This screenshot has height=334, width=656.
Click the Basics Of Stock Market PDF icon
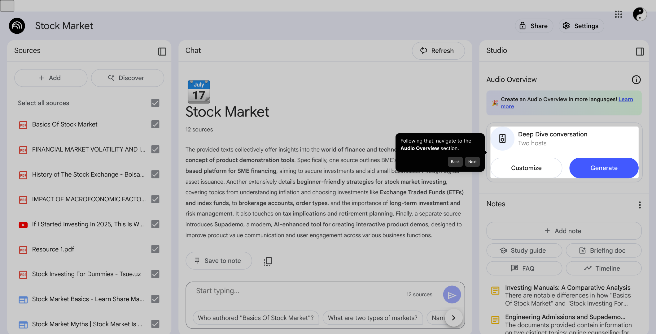coord(23,125)
